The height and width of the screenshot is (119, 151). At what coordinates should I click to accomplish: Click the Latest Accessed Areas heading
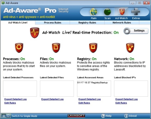tap(90, 77)
